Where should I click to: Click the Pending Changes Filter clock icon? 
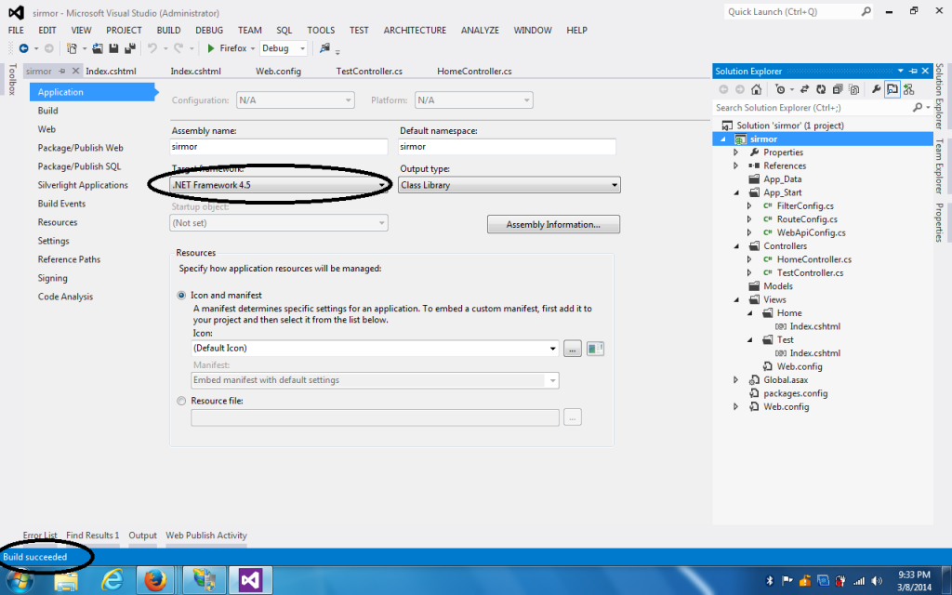(780, 90)
